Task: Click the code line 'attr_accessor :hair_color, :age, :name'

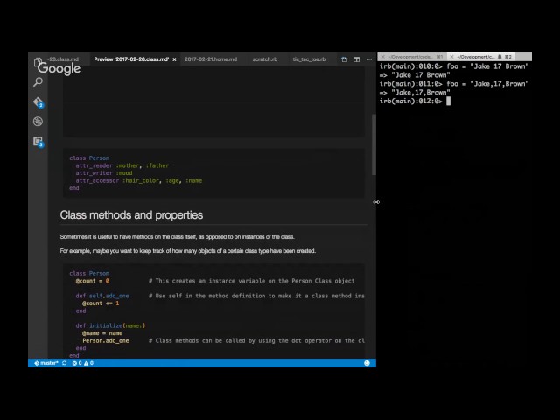Action: click(139, 181)
